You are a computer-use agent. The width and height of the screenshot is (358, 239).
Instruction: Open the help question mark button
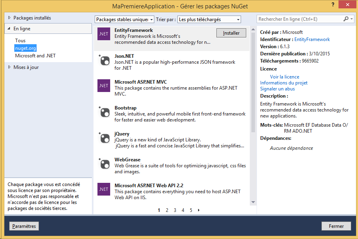pyautogui.click(x=333, y=4)
